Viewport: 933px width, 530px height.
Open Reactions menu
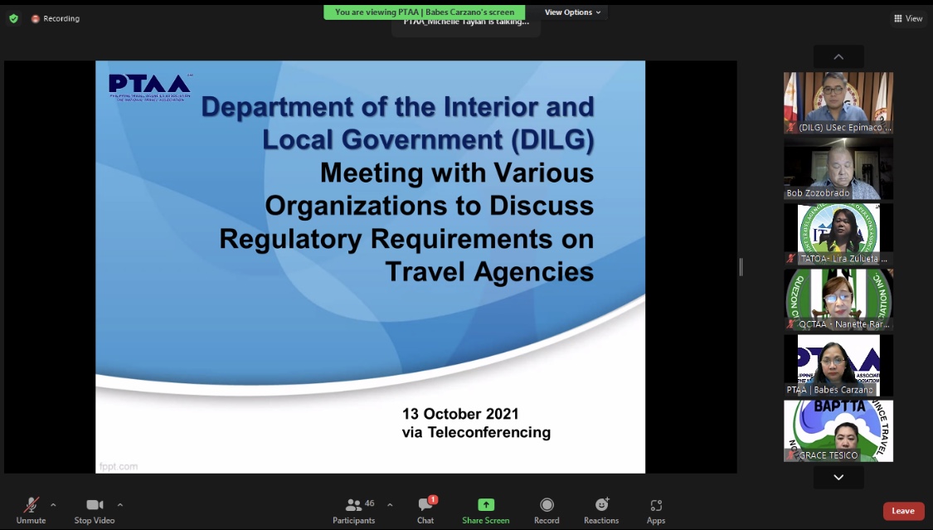[601, 510]
